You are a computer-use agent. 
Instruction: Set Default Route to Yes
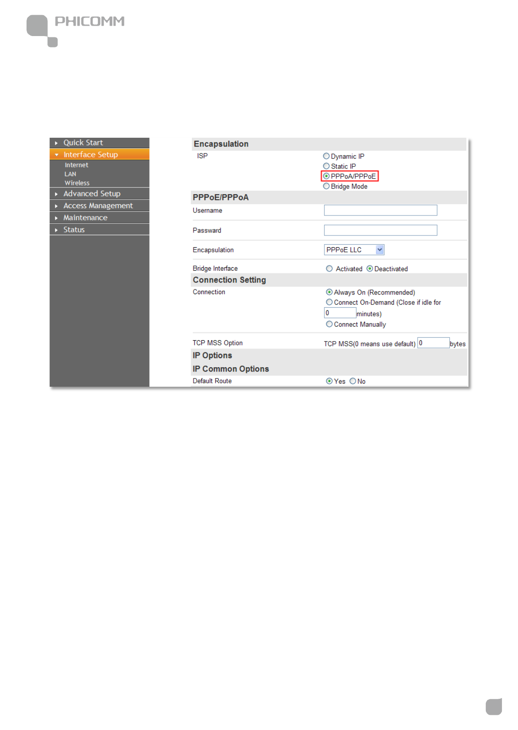coord(329,381)
